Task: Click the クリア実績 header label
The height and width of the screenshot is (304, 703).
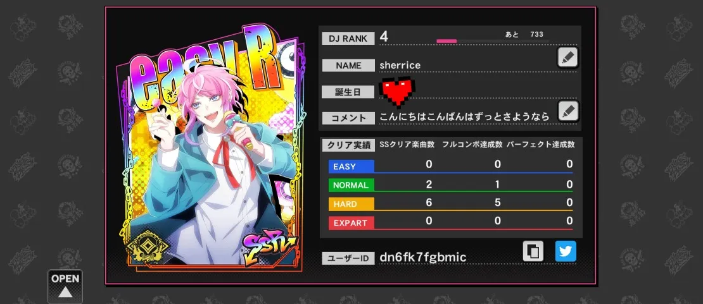Action: [348, 145]
